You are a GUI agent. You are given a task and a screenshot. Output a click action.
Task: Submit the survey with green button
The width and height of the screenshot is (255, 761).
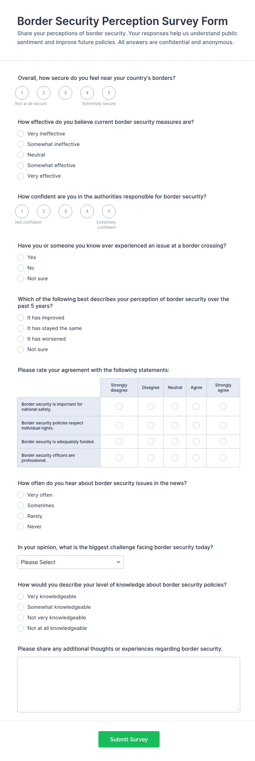click(129, 739)
